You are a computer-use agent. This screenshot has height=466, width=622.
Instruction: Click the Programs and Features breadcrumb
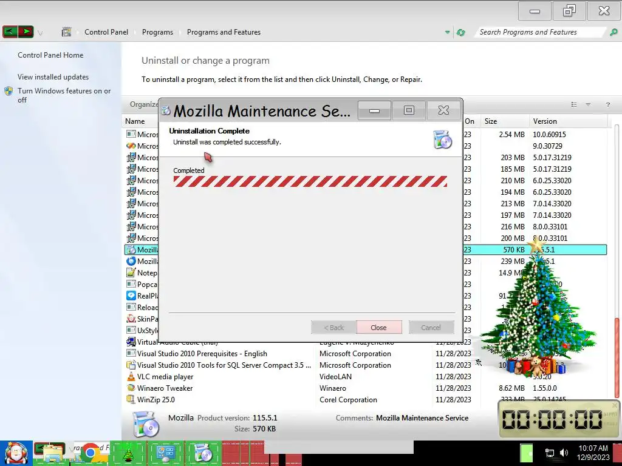pyautogui.click(x=224, y=32)
